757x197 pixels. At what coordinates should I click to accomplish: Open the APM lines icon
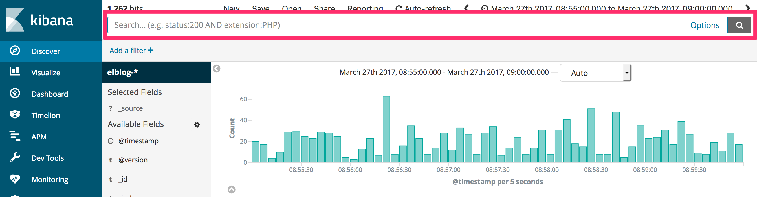[15, 136]
